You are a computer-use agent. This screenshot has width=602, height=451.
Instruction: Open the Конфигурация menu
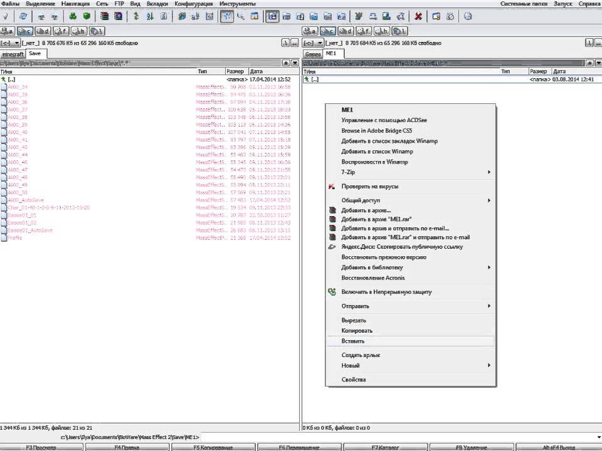194,4
